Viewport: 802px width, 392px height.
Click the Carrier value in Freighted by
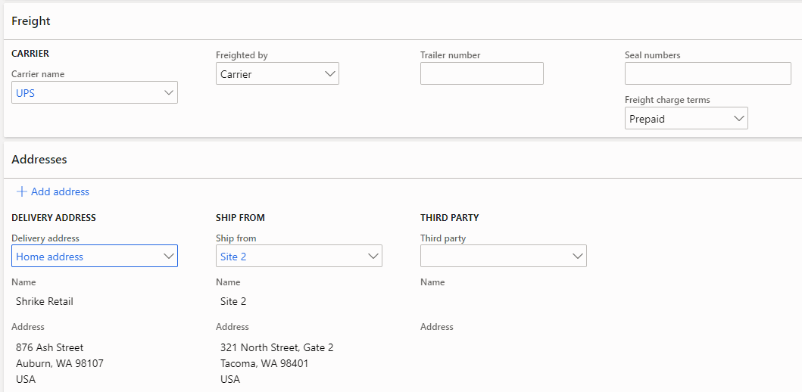tap(236, 75)
